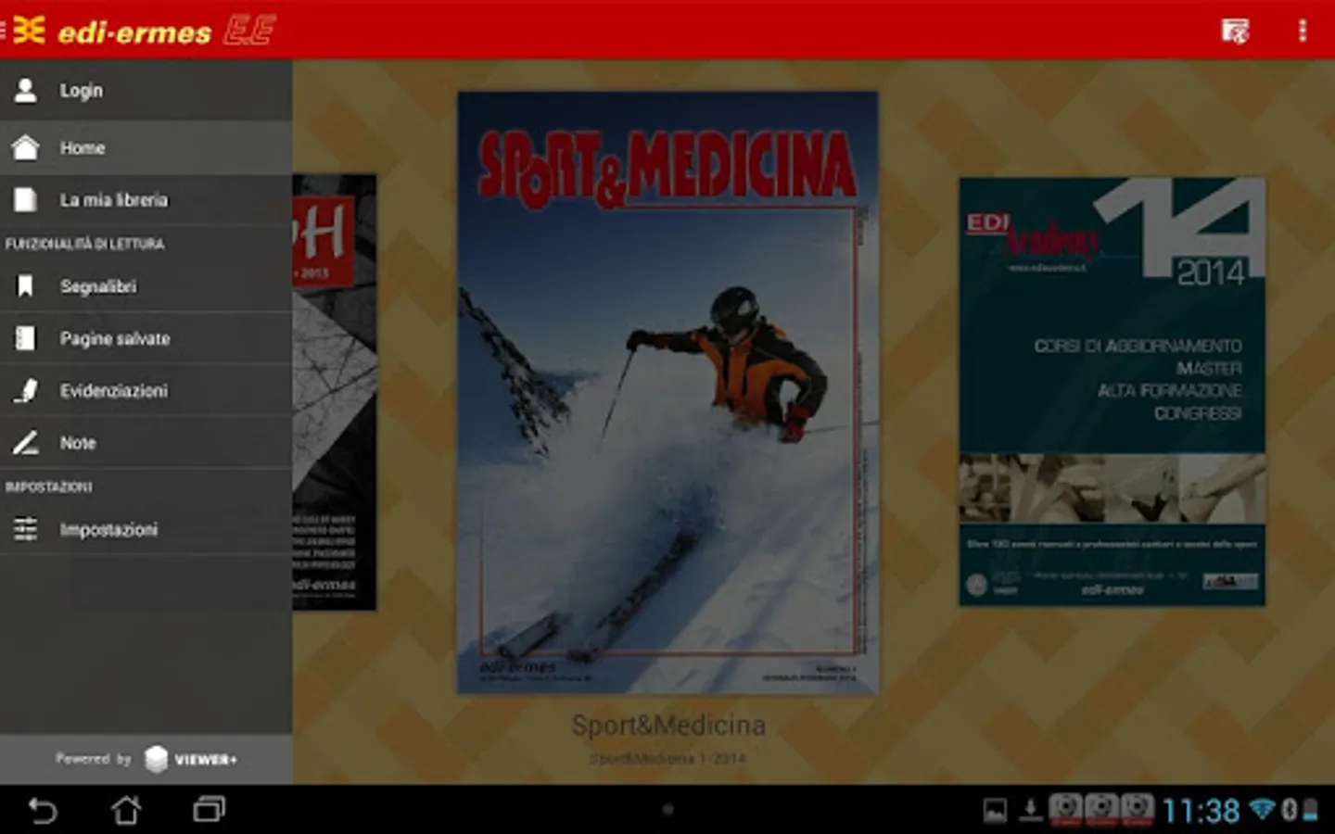Viewport: 1335px width, 834px height.
Task: Click the Sport&Medicina 1-2014 subtitle
Action: (x=668, y=758)
